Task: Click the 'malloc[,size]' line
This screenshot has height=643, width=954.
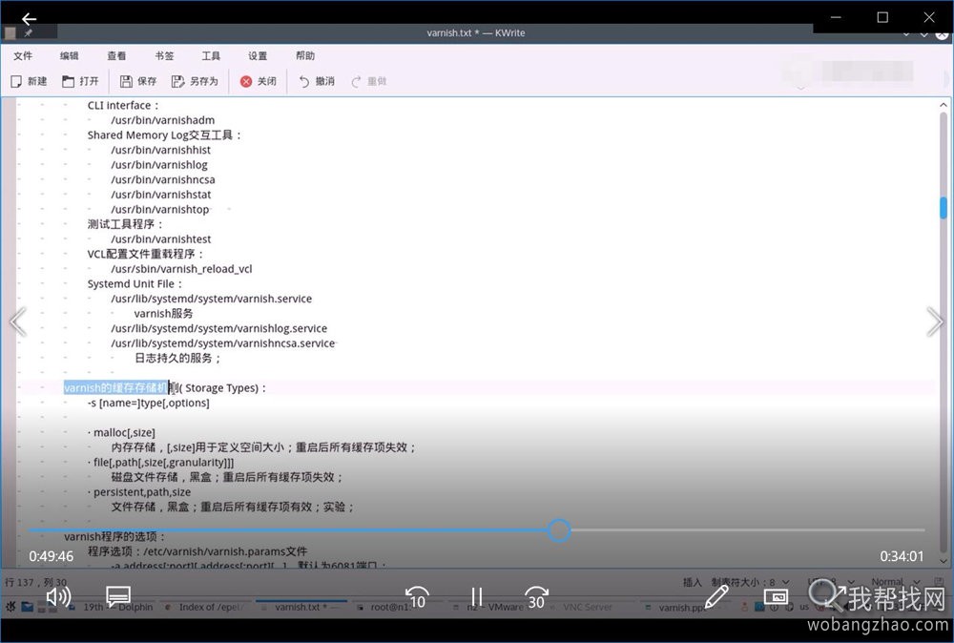Action: click(x=121, y=432)
